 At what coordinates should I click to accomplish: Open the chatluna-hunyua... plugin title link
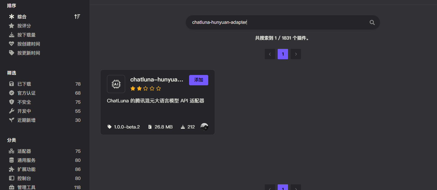point(157,80)
